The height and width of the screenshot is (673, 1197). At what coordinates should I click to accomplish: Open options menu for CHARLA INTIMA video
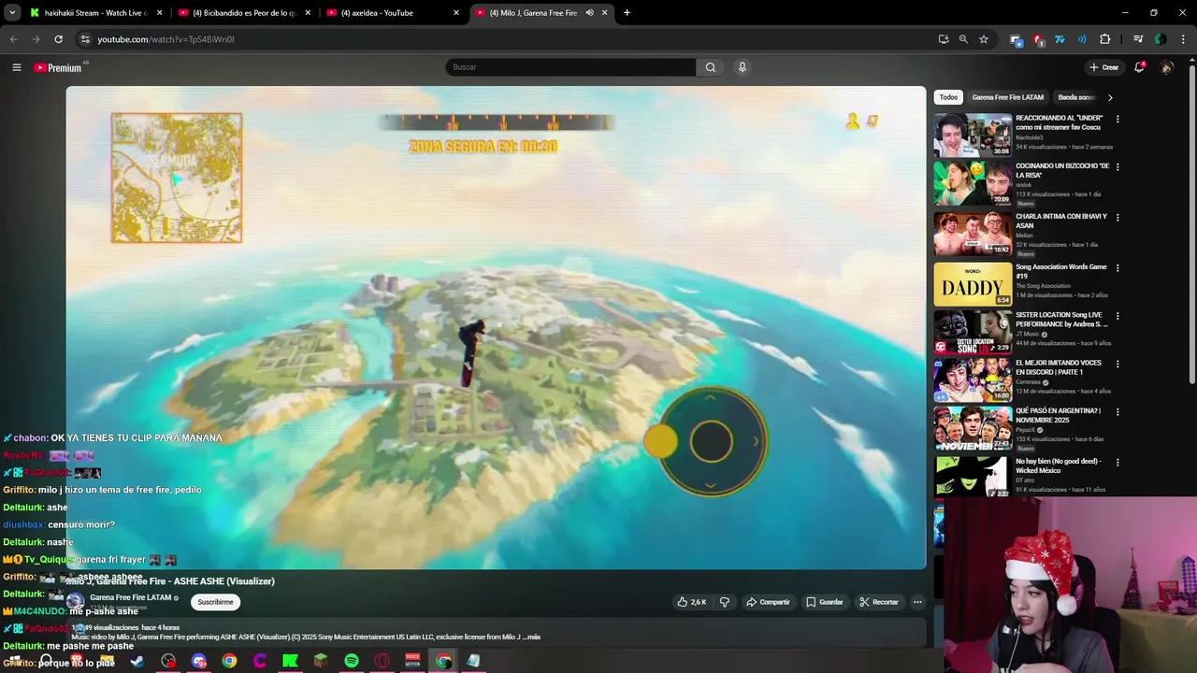click(1117, 218)
